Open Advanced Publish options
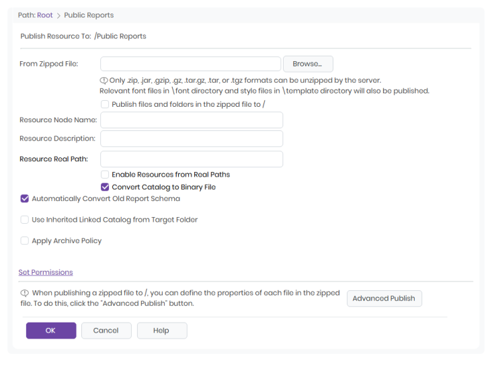 384,298
